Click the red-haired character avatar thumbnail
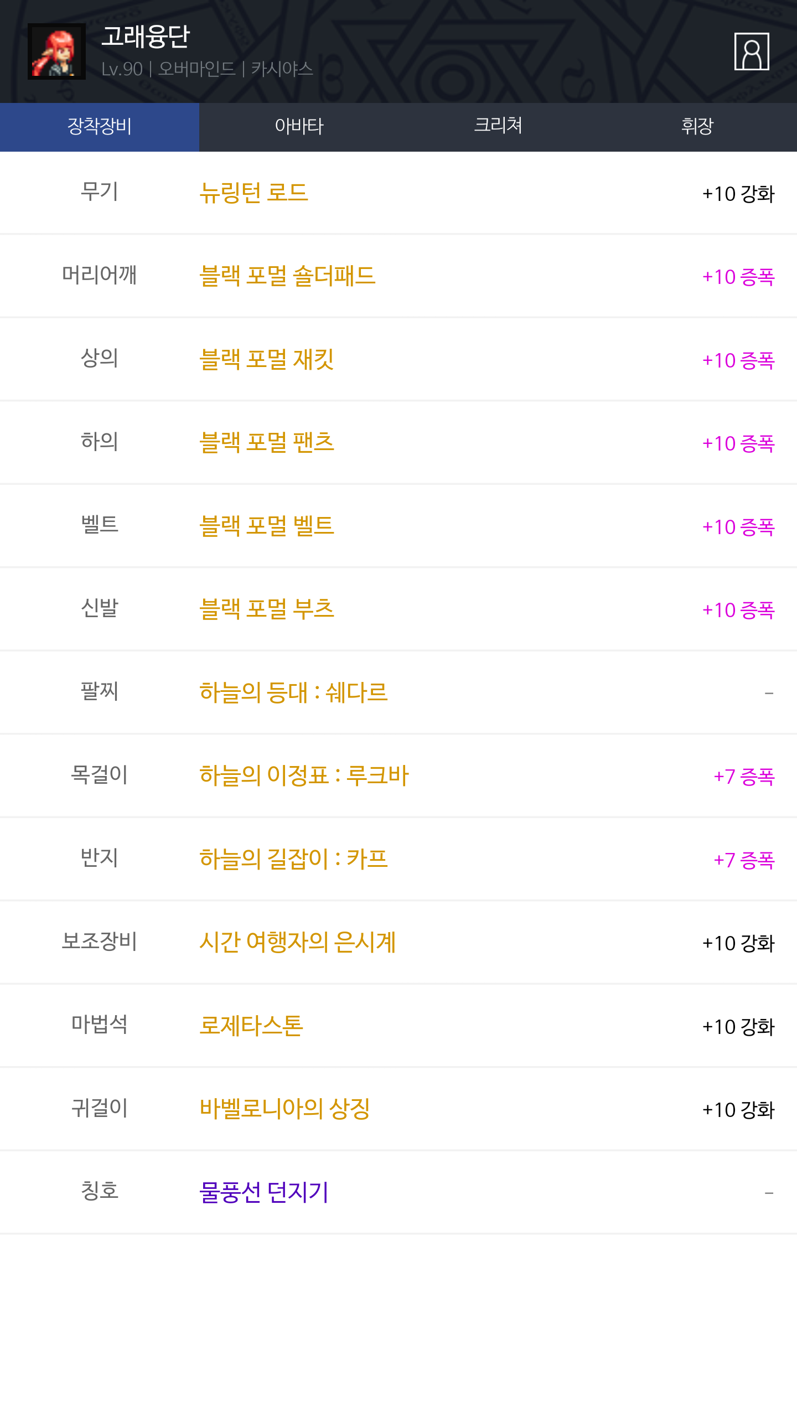Screen dimensions: 797x1417 (56, 51)
